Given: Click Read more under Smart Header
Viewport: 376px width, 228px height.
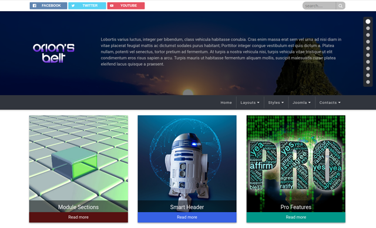Looking at the screenshot, I should click(187, 217).
